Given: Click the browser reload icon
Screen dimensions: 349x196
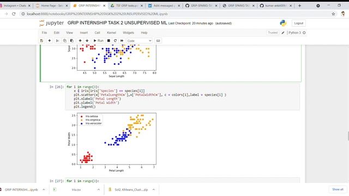Looking at the screenshot, I should [x=14, y=14].
